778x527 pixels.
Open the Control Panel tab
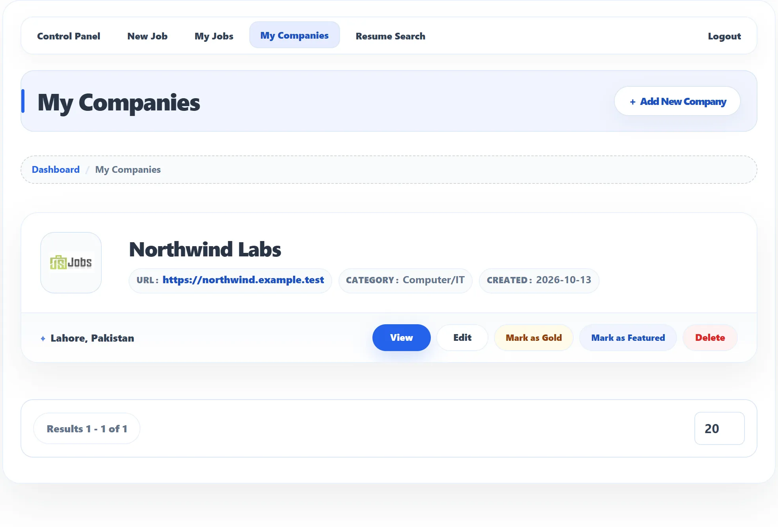tap(69, 36)
